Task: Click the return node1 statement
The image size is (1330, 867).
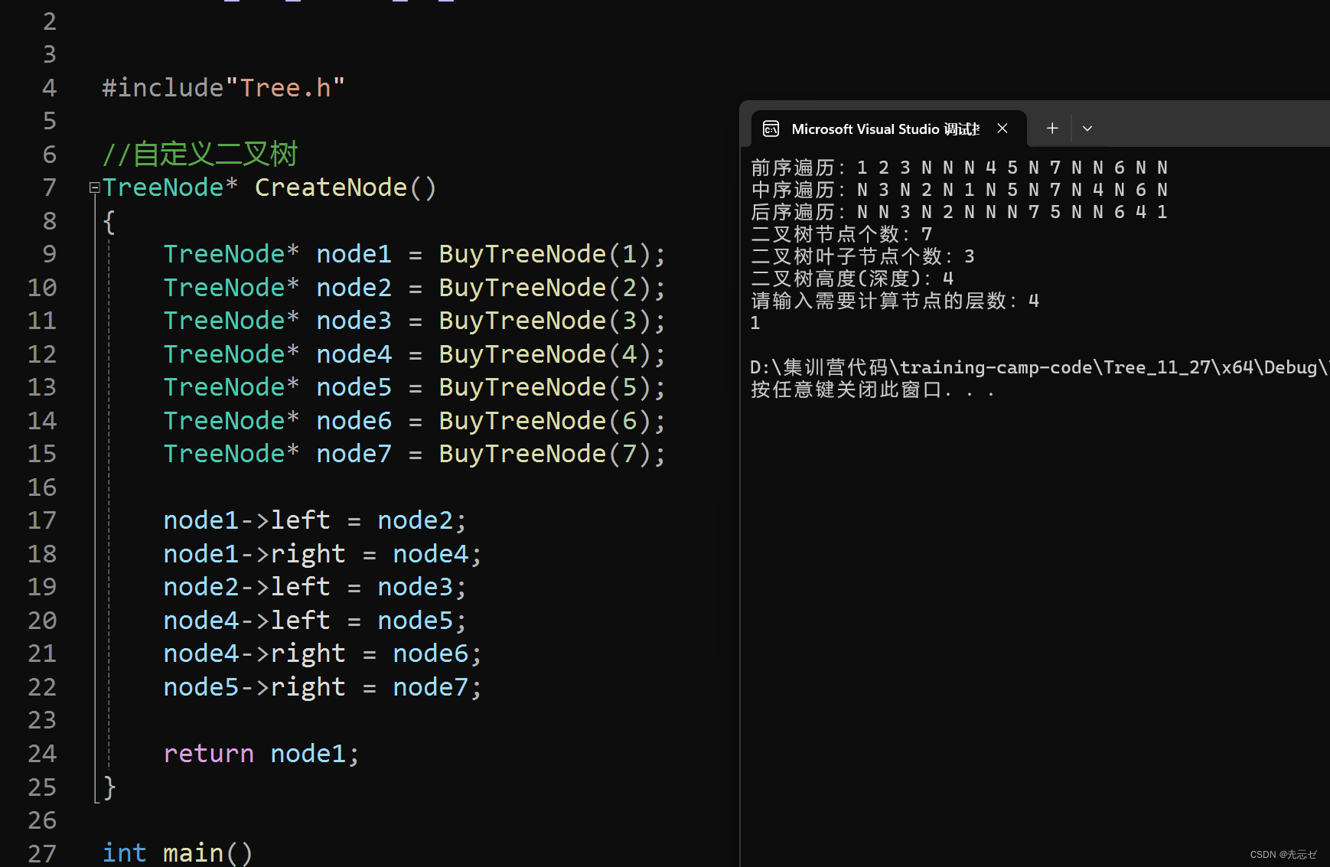Action: click(x=261, y=754)
